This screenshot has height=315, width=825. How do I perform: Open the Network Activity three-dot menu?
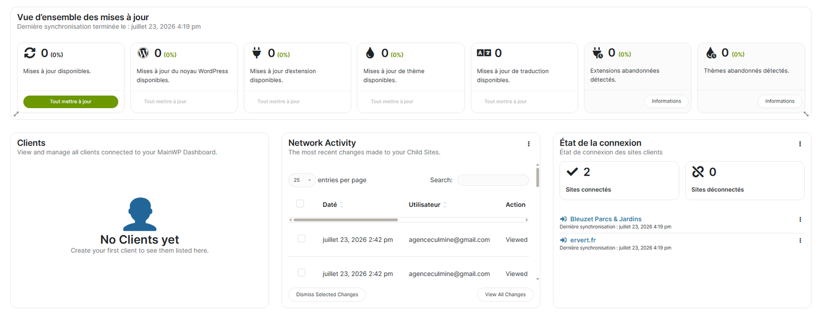(x=529, y=144)
